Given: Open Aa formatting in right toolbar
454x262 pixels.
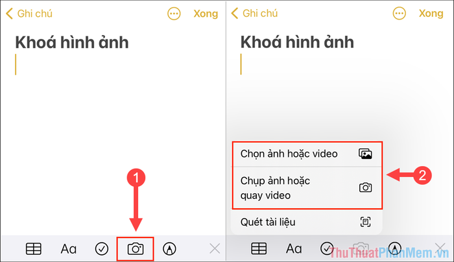Looking at the screenshot, I should tap(294, 248).
